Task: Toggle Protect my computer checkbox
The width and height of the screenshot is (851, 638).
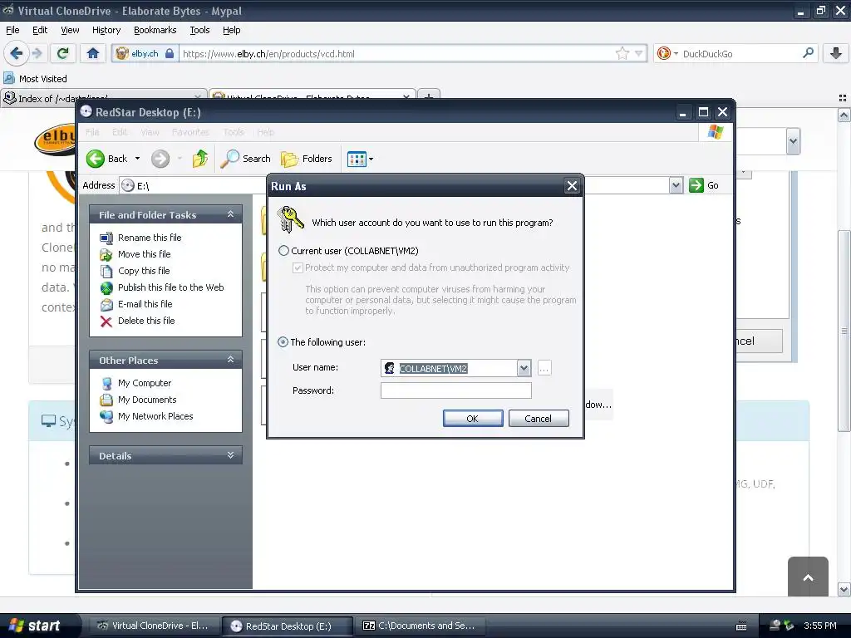Action: coord(298,267)
